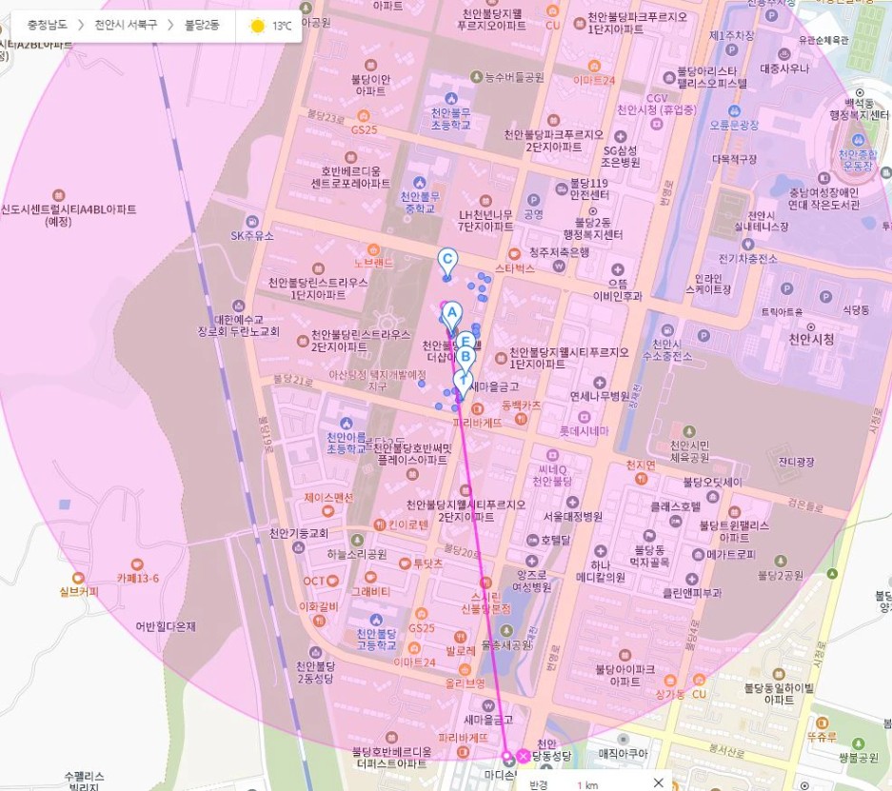Open the 이화갈비 restaurant icon

coord(319,621)
